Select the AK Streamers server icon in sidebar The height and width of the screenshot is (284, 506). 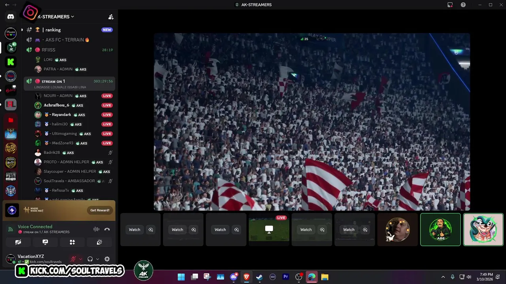11,48
